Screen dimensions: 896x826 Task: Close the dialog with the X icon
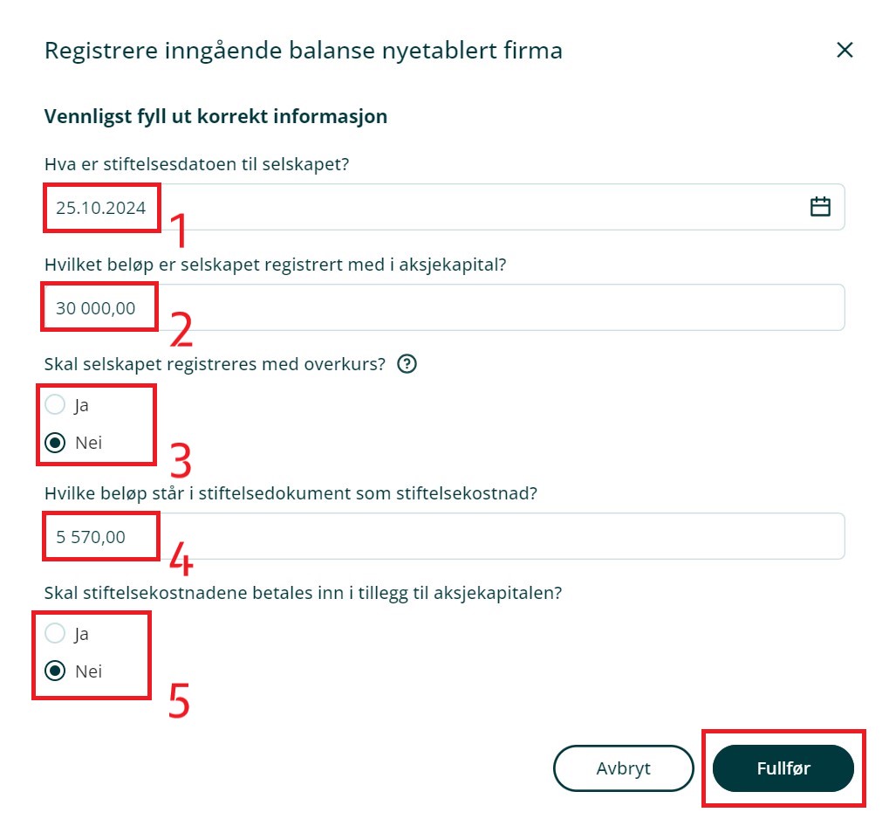coord(845,51)
